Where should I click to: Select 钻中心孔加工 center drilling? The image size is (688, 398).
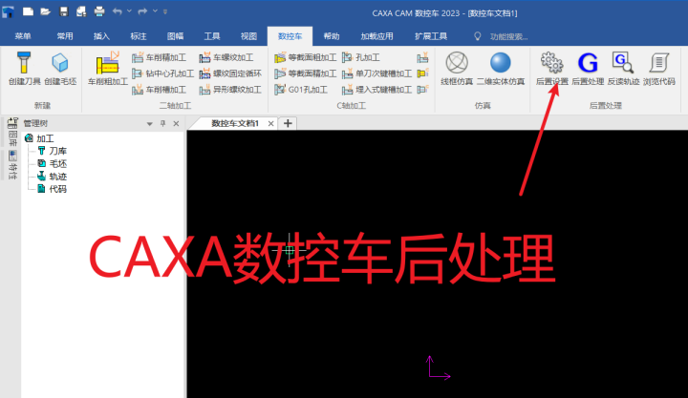click(162, 73)
